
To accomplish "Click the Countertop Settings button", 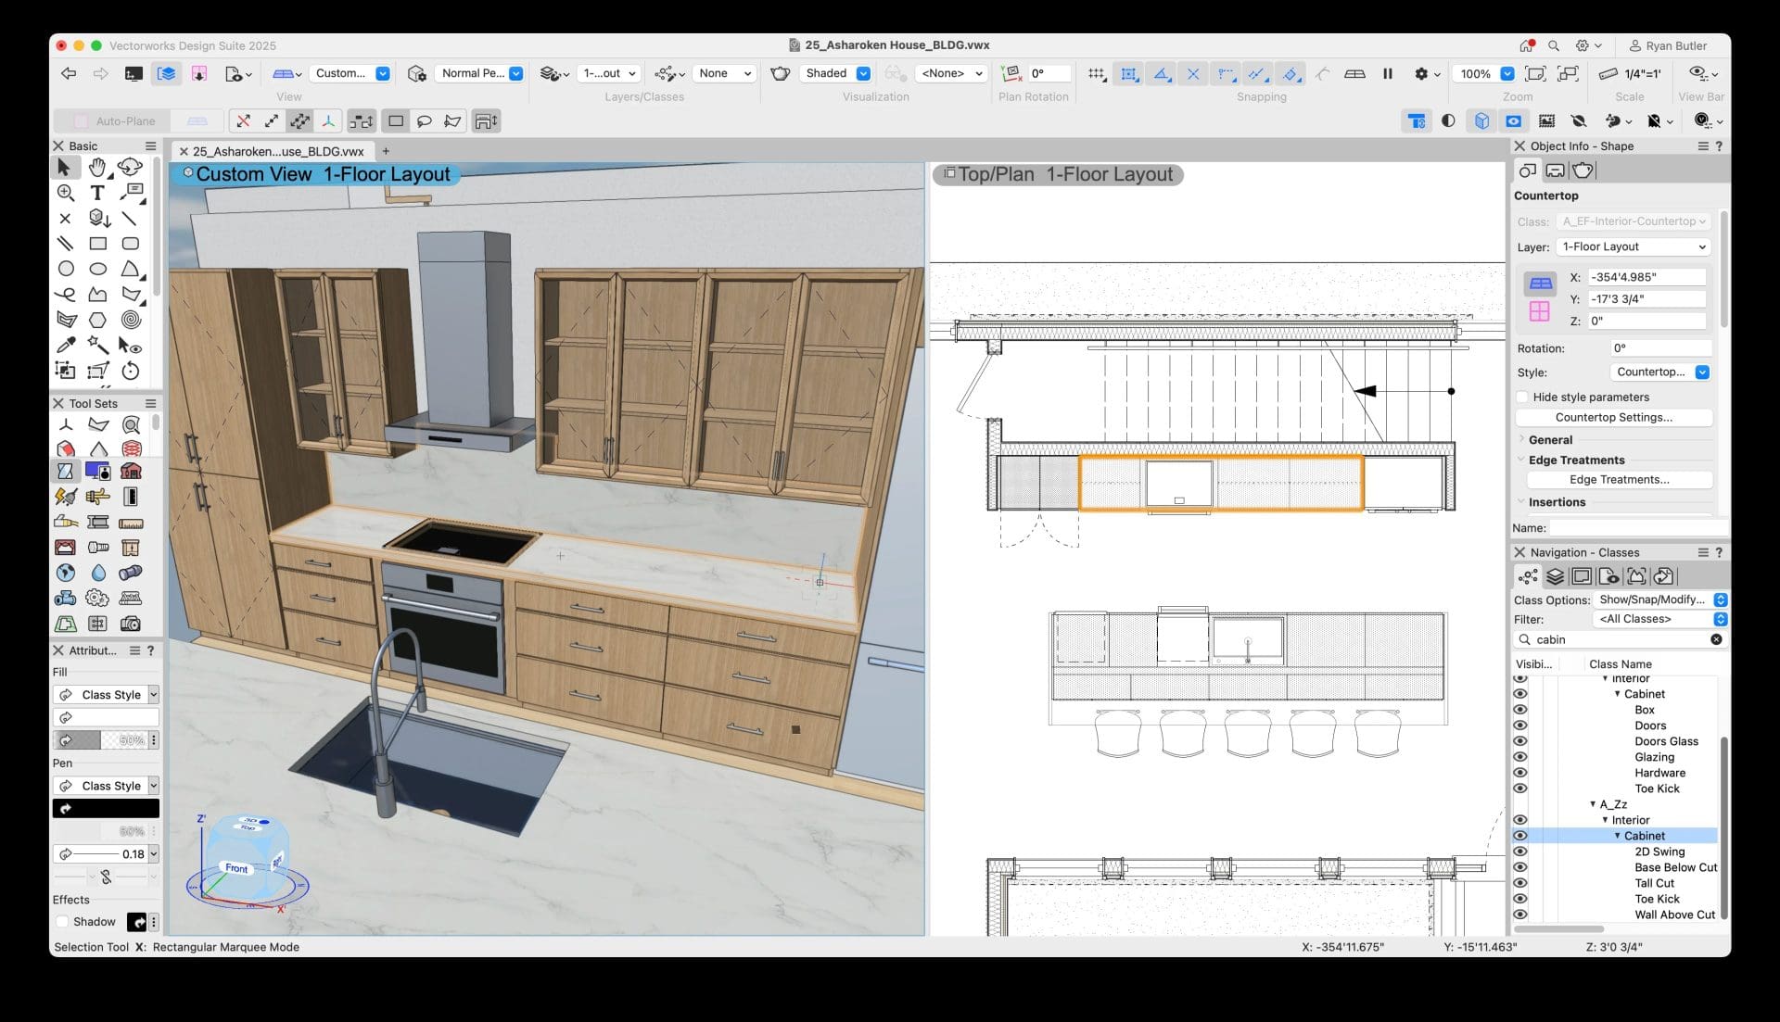I will 1613,418.
